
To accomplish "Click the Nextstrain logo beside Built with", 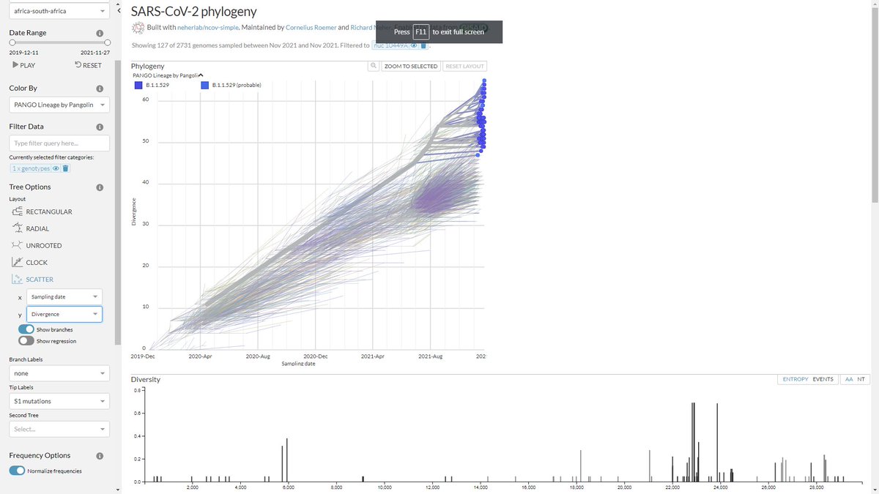I will (138, 28).
